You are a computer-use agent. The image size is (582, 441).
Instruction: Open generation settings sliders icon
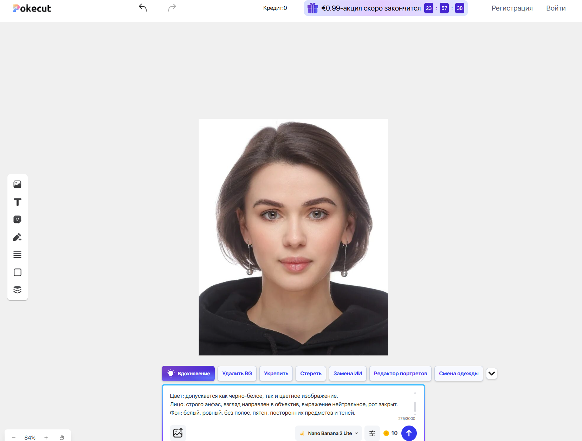click(372, 433)
